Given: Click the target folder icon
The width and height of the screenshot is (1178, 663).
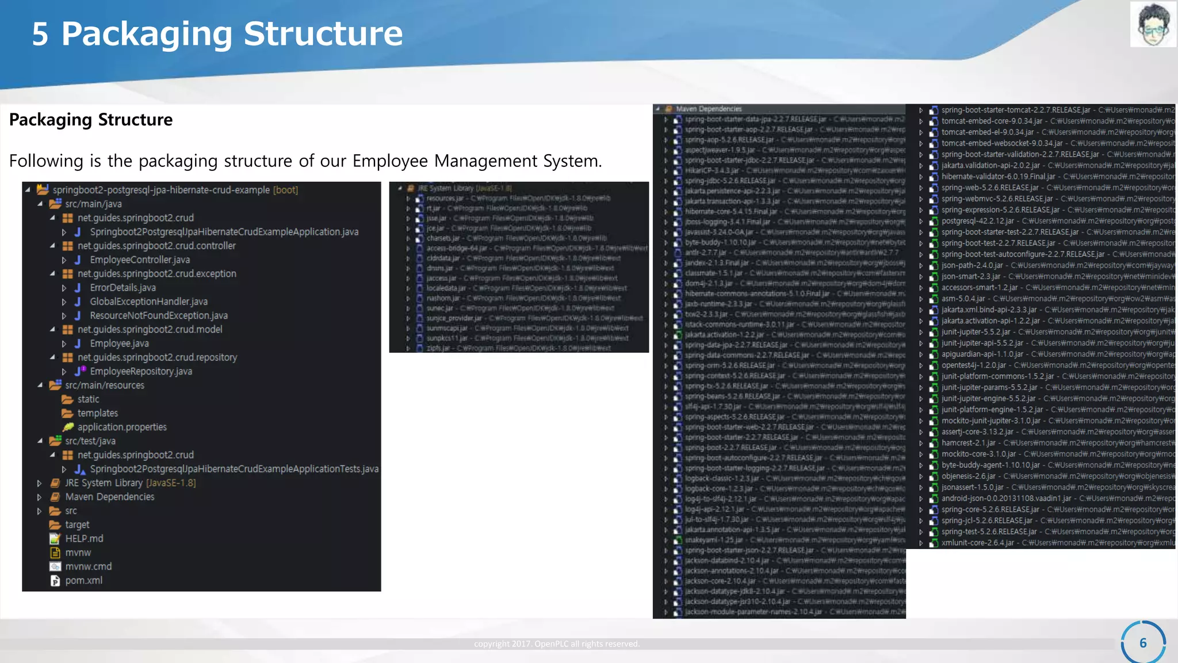Looking at the screenshot, I should point(55,525).
